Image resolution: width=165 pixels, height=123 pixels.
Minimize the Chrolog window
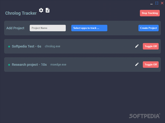tap(152, 4)
